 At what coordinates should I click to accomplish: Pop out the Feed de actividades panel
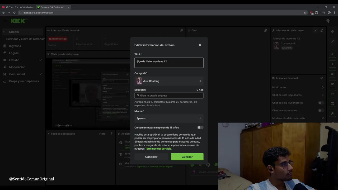(x=111, y=134)
